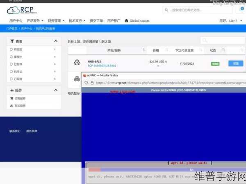Screen dimensions: 246x184
Task: Collapse the 查看 panel chevron
Action: click(56, 41)
